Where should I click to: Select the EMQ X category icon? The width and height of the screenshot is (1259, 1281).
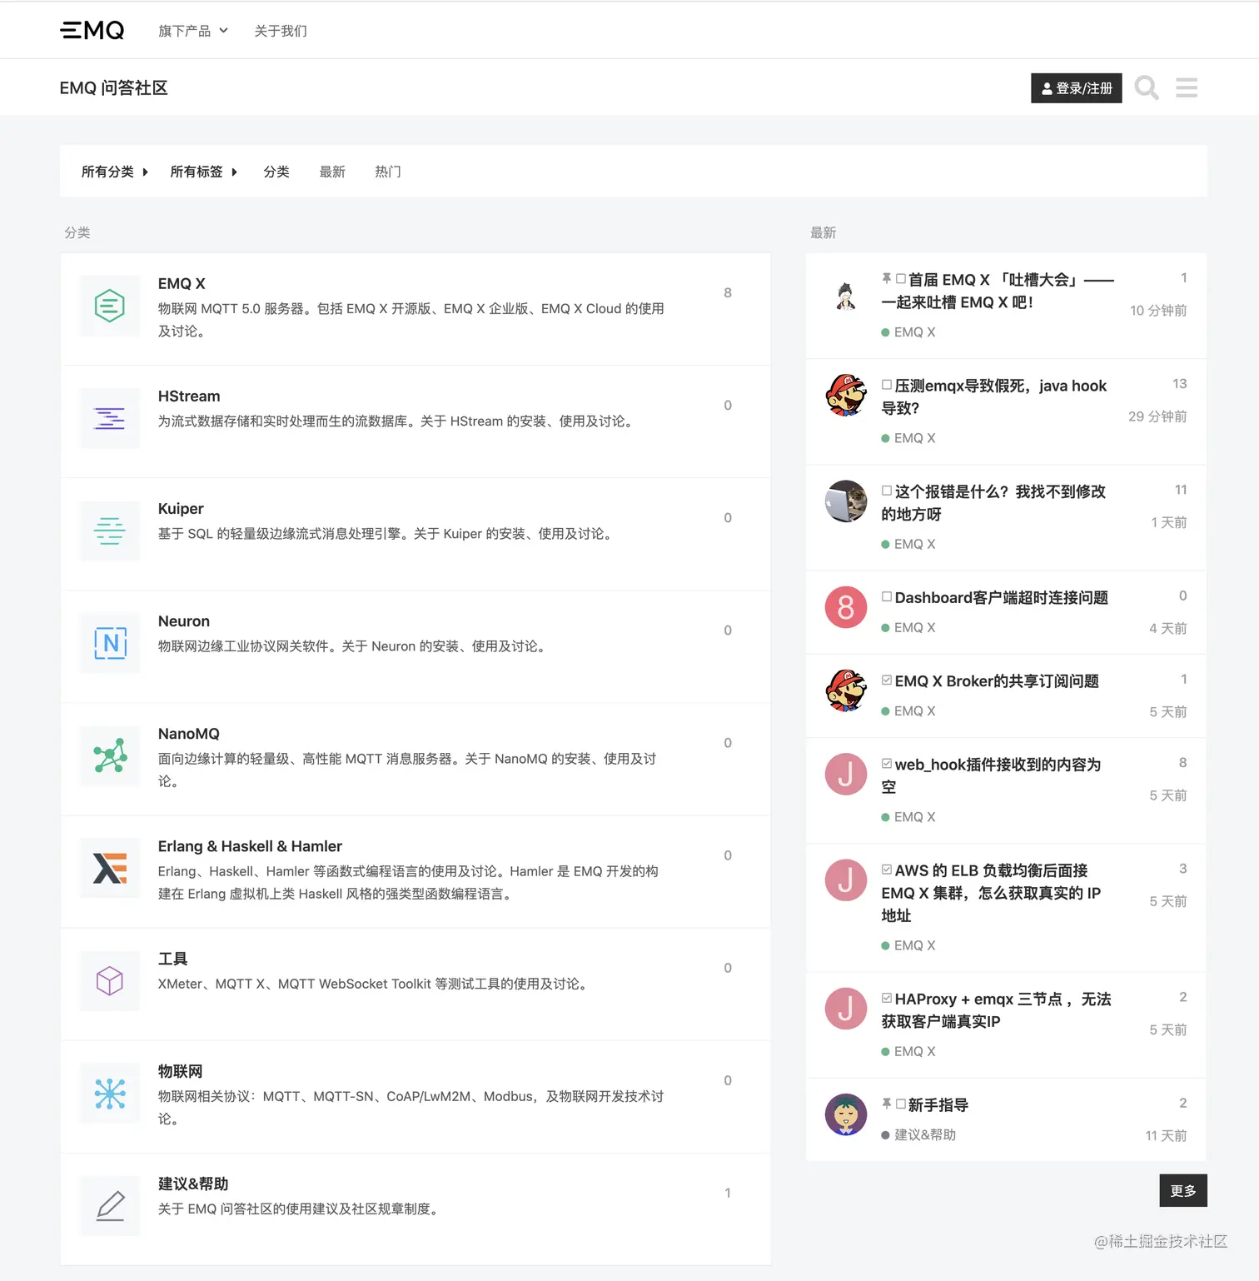coord(109,306)
